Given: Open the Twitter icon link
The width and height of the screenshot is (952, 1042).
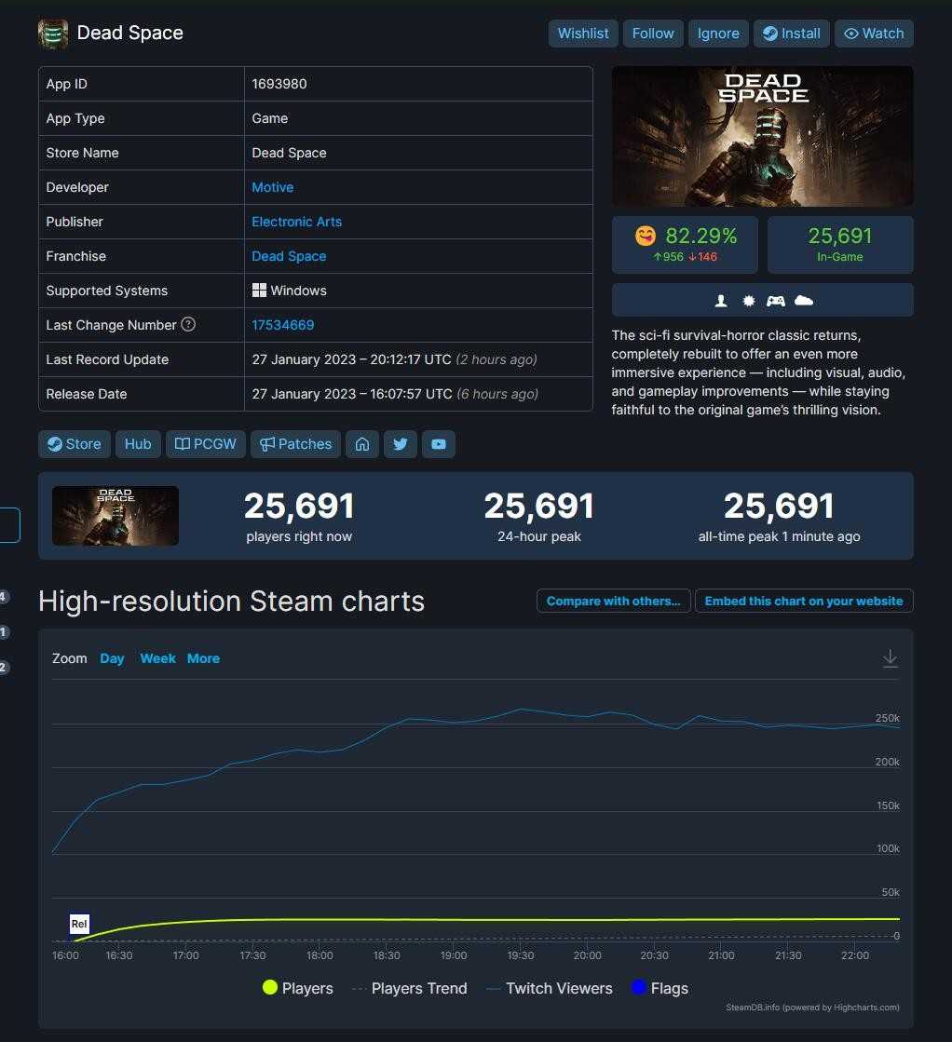Looking at the screenshot, I should [401, 444].
